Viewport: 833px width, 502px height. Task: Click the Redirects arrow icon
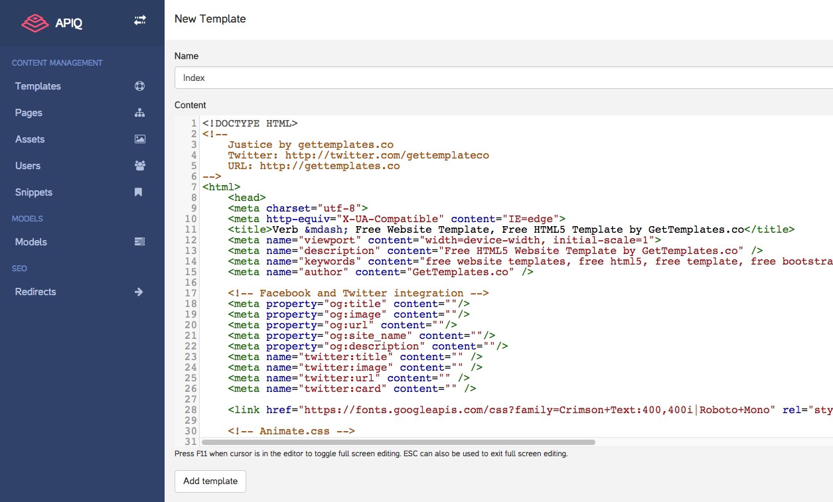pyautogui.click(x=139, y=292)
